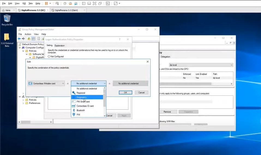Screen dimensions: 261x155
Task: Click the credential list scrollbar thumb
Action: [105, 98]
